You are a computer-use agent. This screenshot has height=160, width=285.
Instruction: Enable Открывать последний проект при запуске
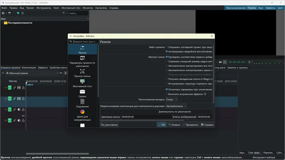click(x=167, y=47)
